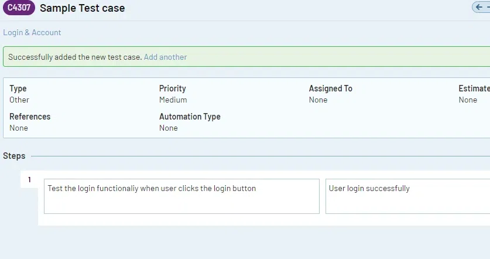Open the Login & Account section link
Screen dimensions: 490x259
click(x=32, y=33)
